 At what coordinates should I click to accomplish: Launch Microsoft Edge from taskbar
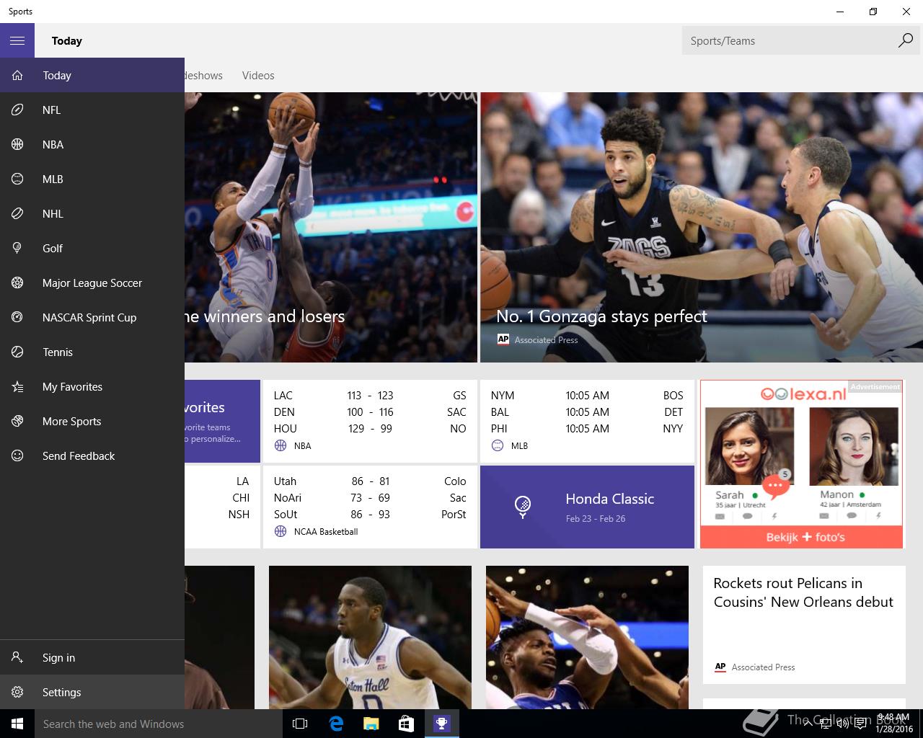336,724
